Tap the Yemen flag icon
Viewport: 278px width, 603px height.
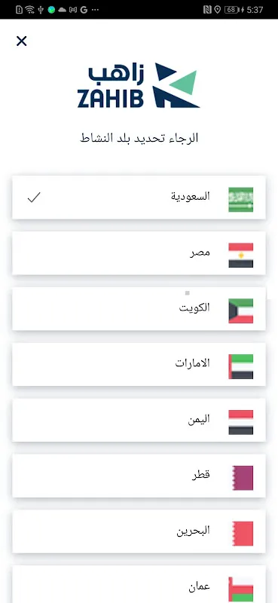coord(240,422)
